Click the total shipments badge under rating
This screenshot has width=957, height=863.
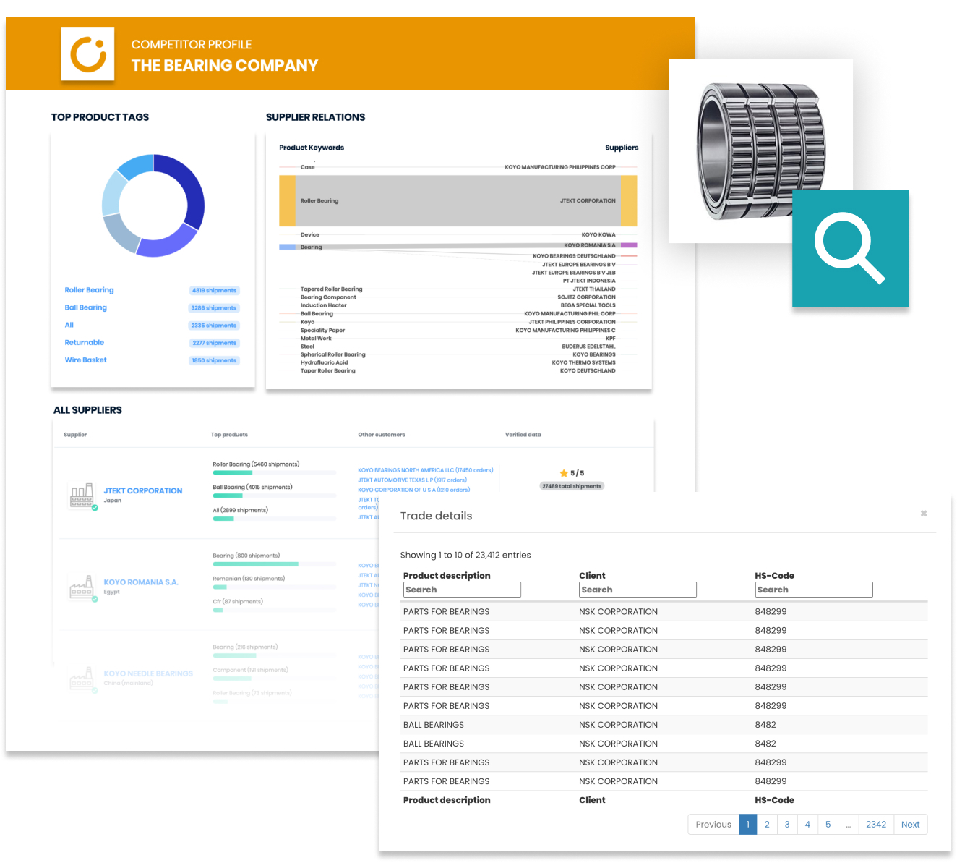pyautogui.click(x=571, y=486)
